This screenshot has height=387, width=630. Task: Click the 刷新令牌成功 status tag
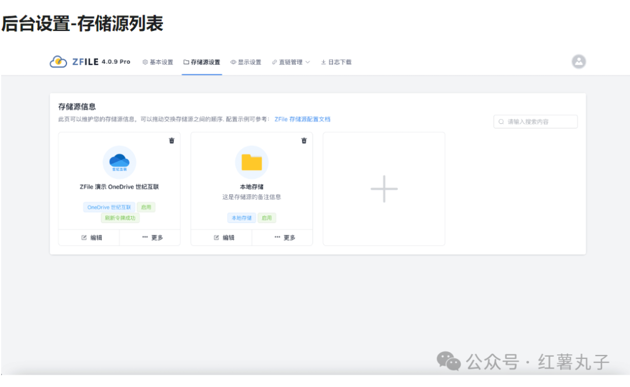pos(120,218)
